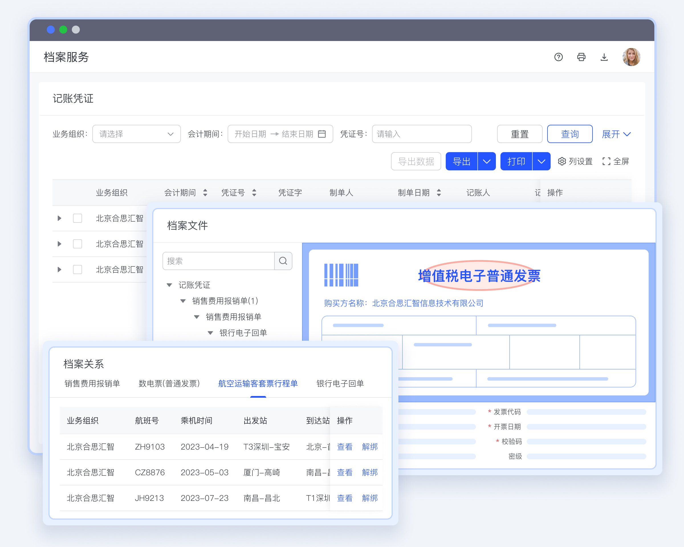
Task: Collapse the 记账凭证 tree node
Action: (169, 285)
